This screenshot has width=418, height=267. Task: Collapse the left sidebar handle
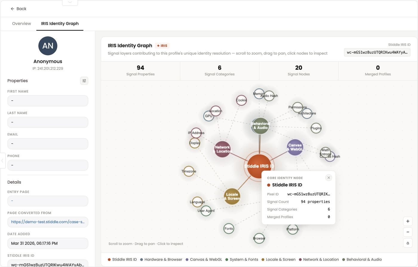(2, 160)
